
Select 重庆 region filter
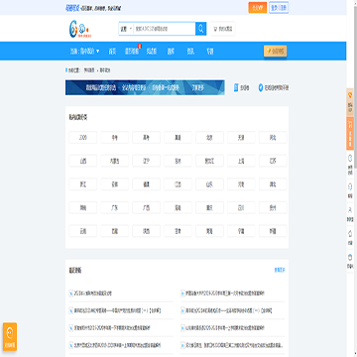click(x=209, y=207)
